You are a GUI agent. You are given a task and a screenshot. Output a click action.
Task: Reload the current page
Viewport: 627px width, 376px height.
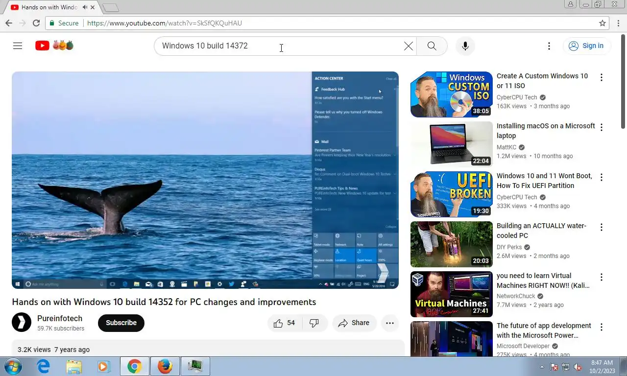36,23
